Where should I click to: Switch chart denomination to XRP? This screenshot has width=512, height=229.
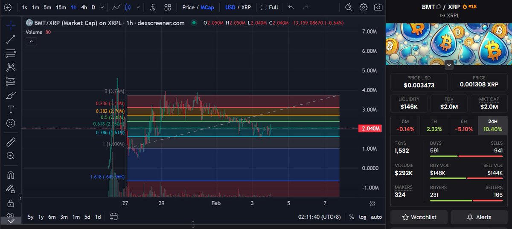(x=246, y=7)
